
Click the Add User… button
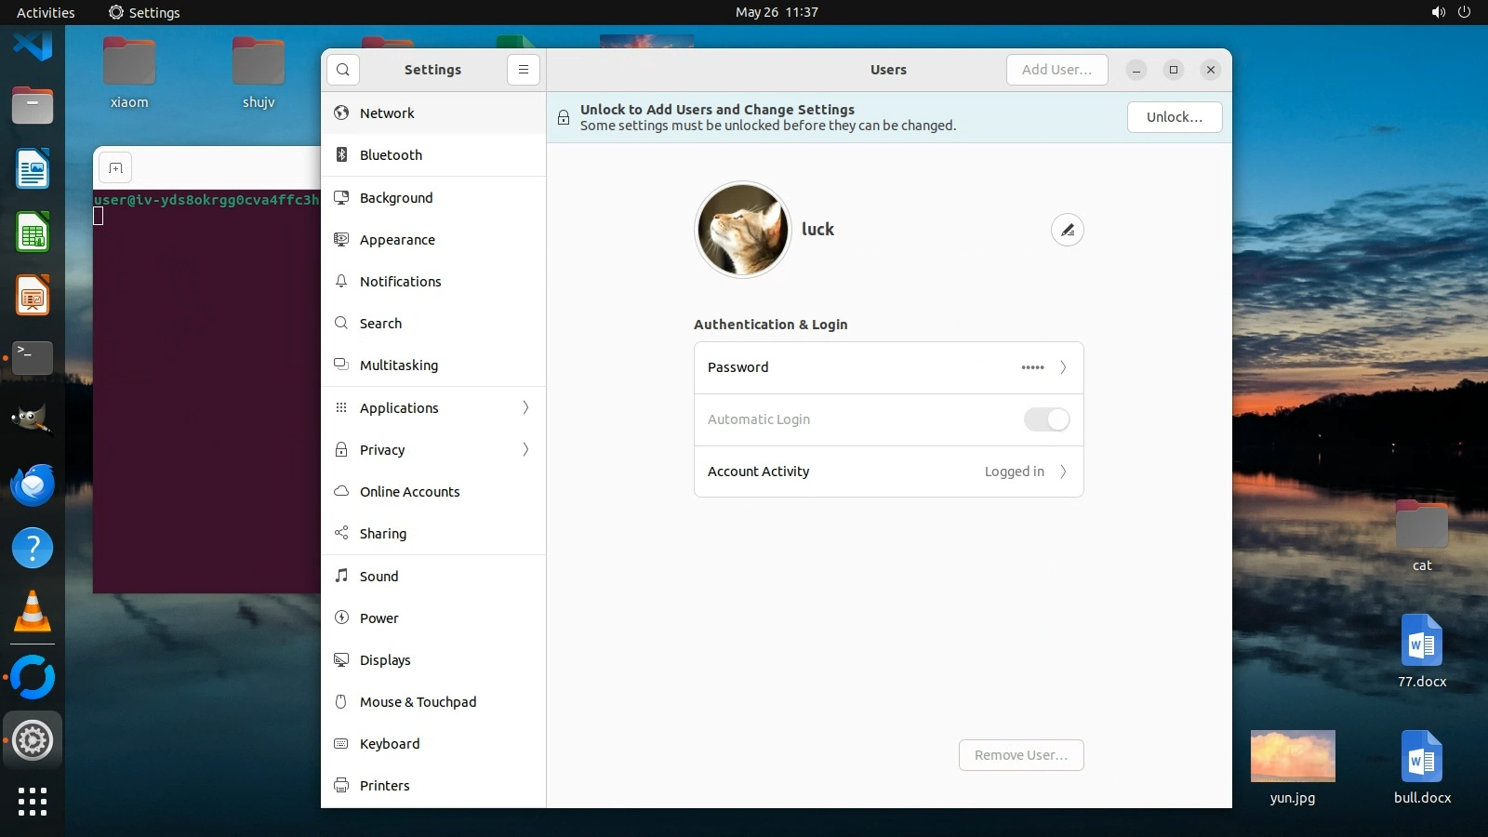pos(1056,70)
